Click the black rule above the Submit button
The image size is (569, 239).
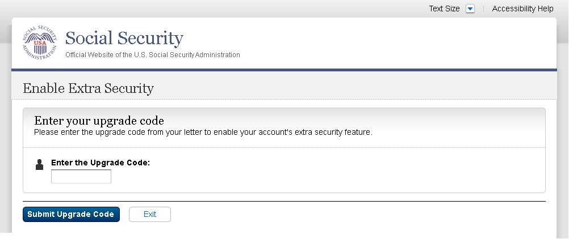284,201
